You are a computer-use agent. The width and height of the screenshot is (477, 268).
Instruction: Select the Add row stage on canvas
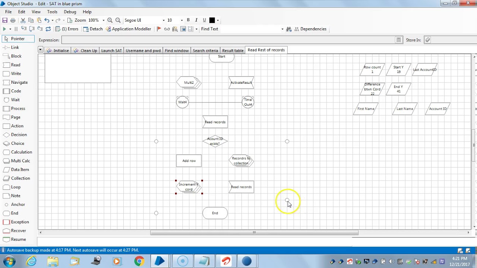coord(189,161)
